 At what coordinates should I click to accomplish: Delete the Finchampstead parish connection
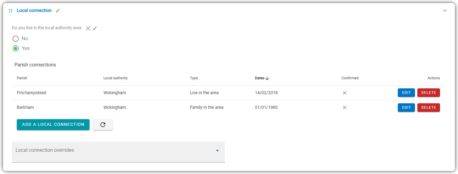[x=429, y=93]
